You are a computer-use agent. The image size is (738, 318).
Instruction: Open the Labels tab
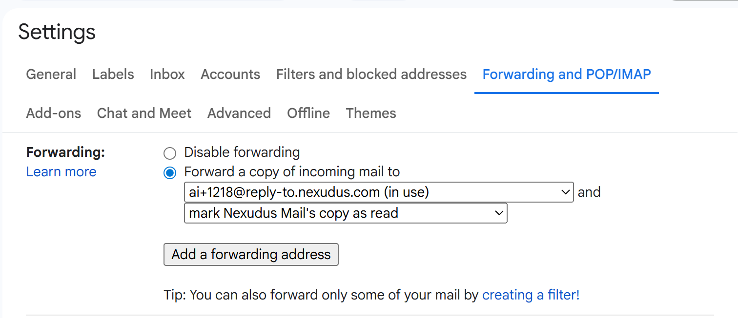tap(113, 74)
